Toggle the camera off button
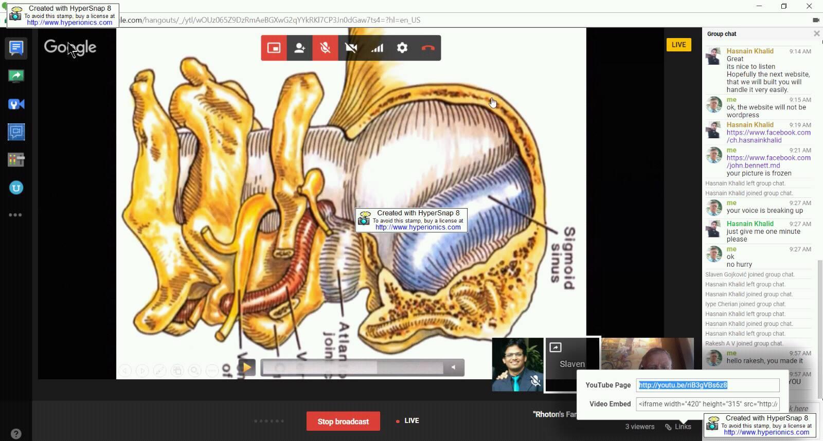 [351, 48]
